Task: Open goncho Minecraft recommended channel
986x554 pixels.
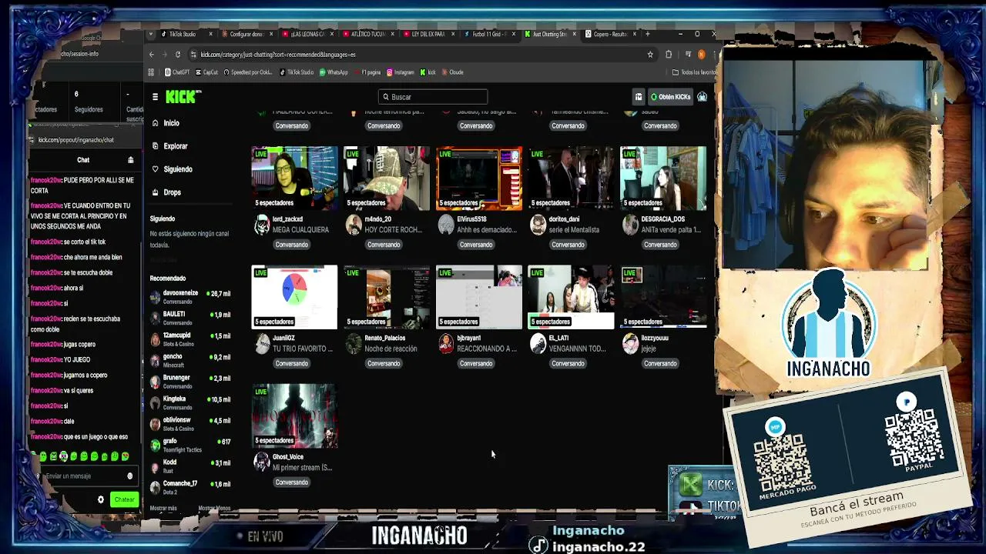Action: click(x=190, y=361)
